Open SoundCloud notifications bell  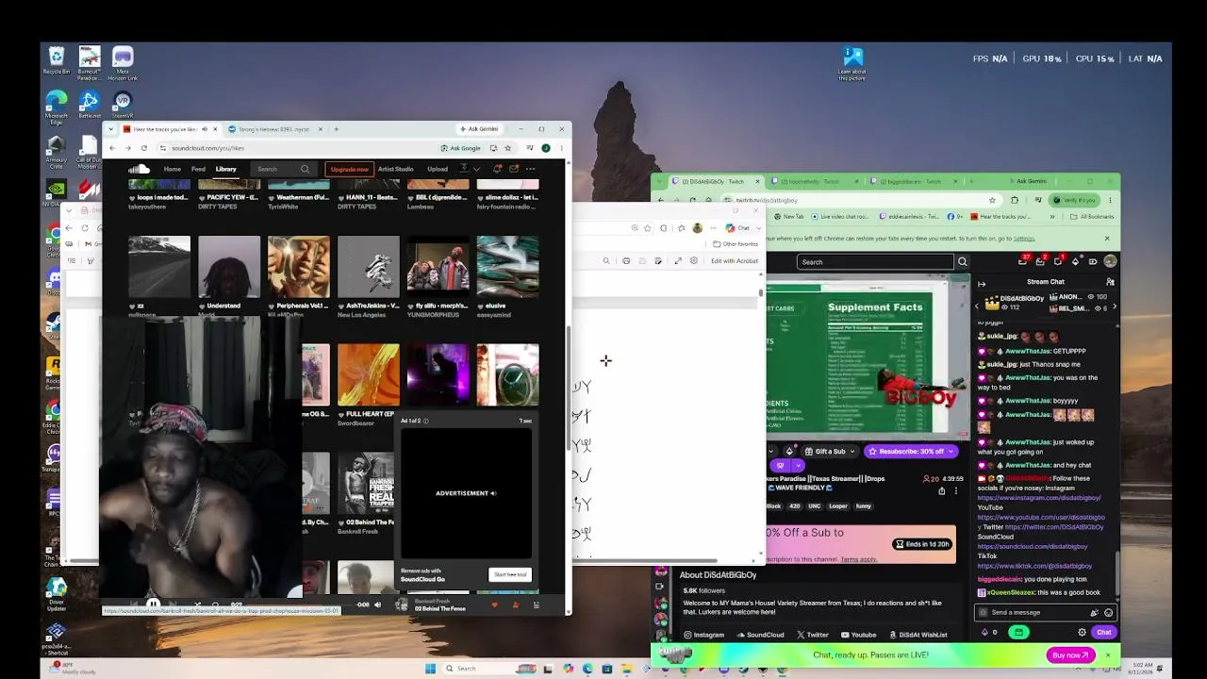coord(497,169)
